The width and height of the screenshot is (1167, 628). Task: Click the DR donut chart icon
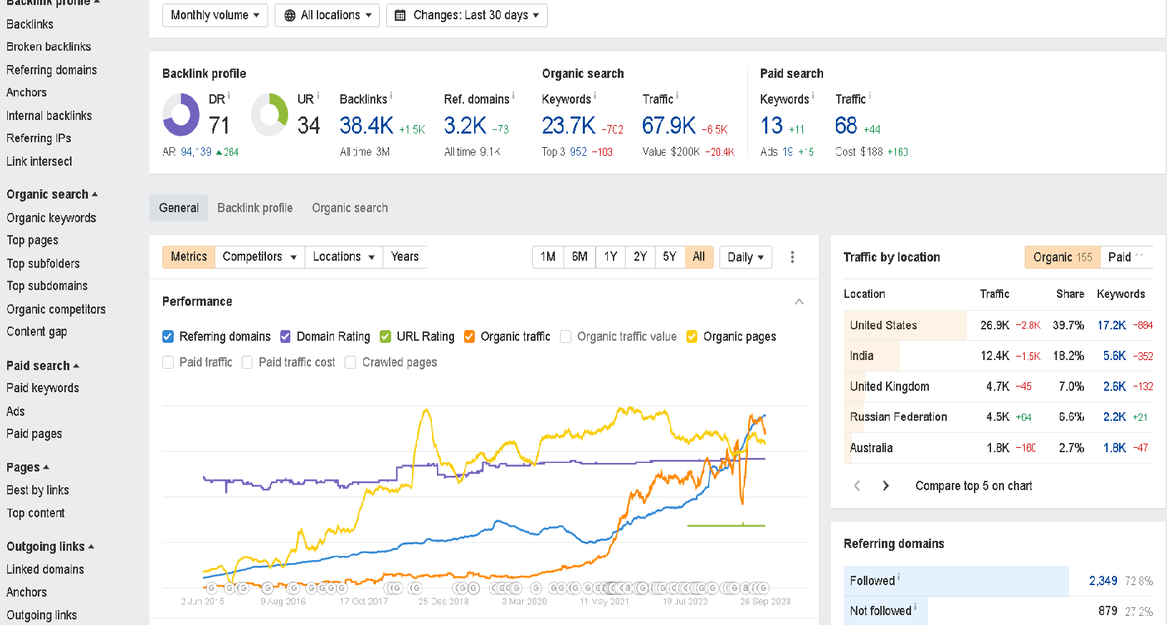coord(181,115)
